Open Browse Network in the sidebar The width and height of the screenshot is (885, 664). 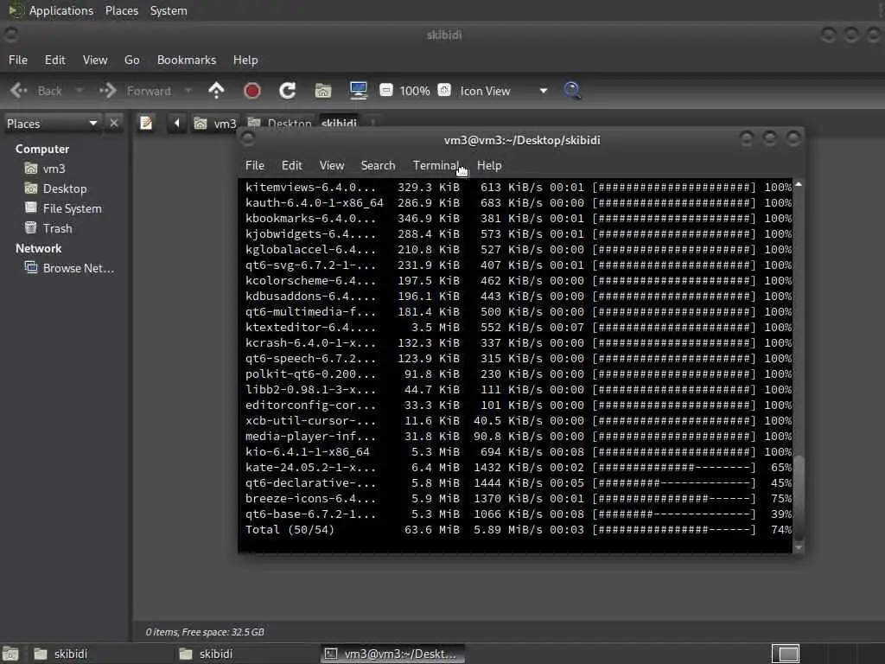[x=69, y=268]
